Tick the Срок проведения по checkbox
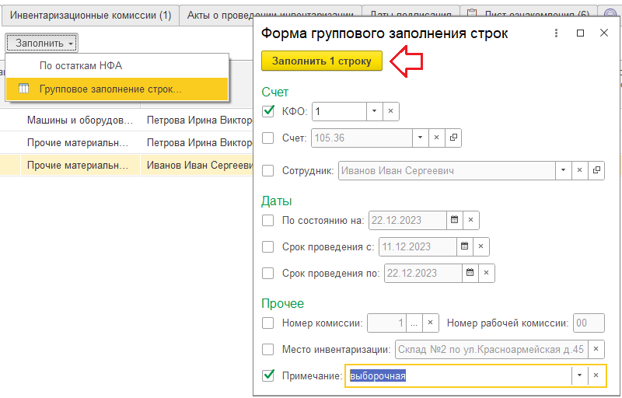The height and width of the screenshot is (398, 622). pyautogui.click(x=268, y=273)
